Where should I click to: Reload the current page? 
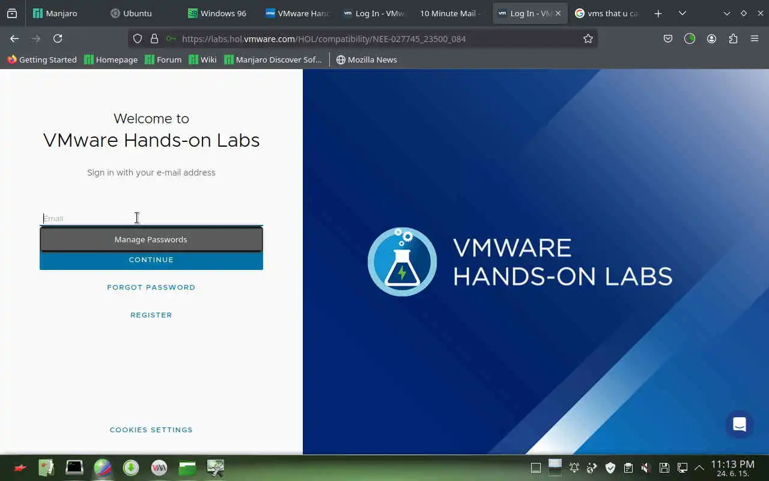click(58, 38)
